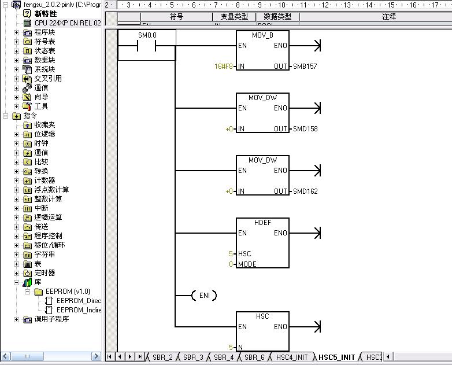Click the editor horizontal scroll left arrow

(388, 357)
